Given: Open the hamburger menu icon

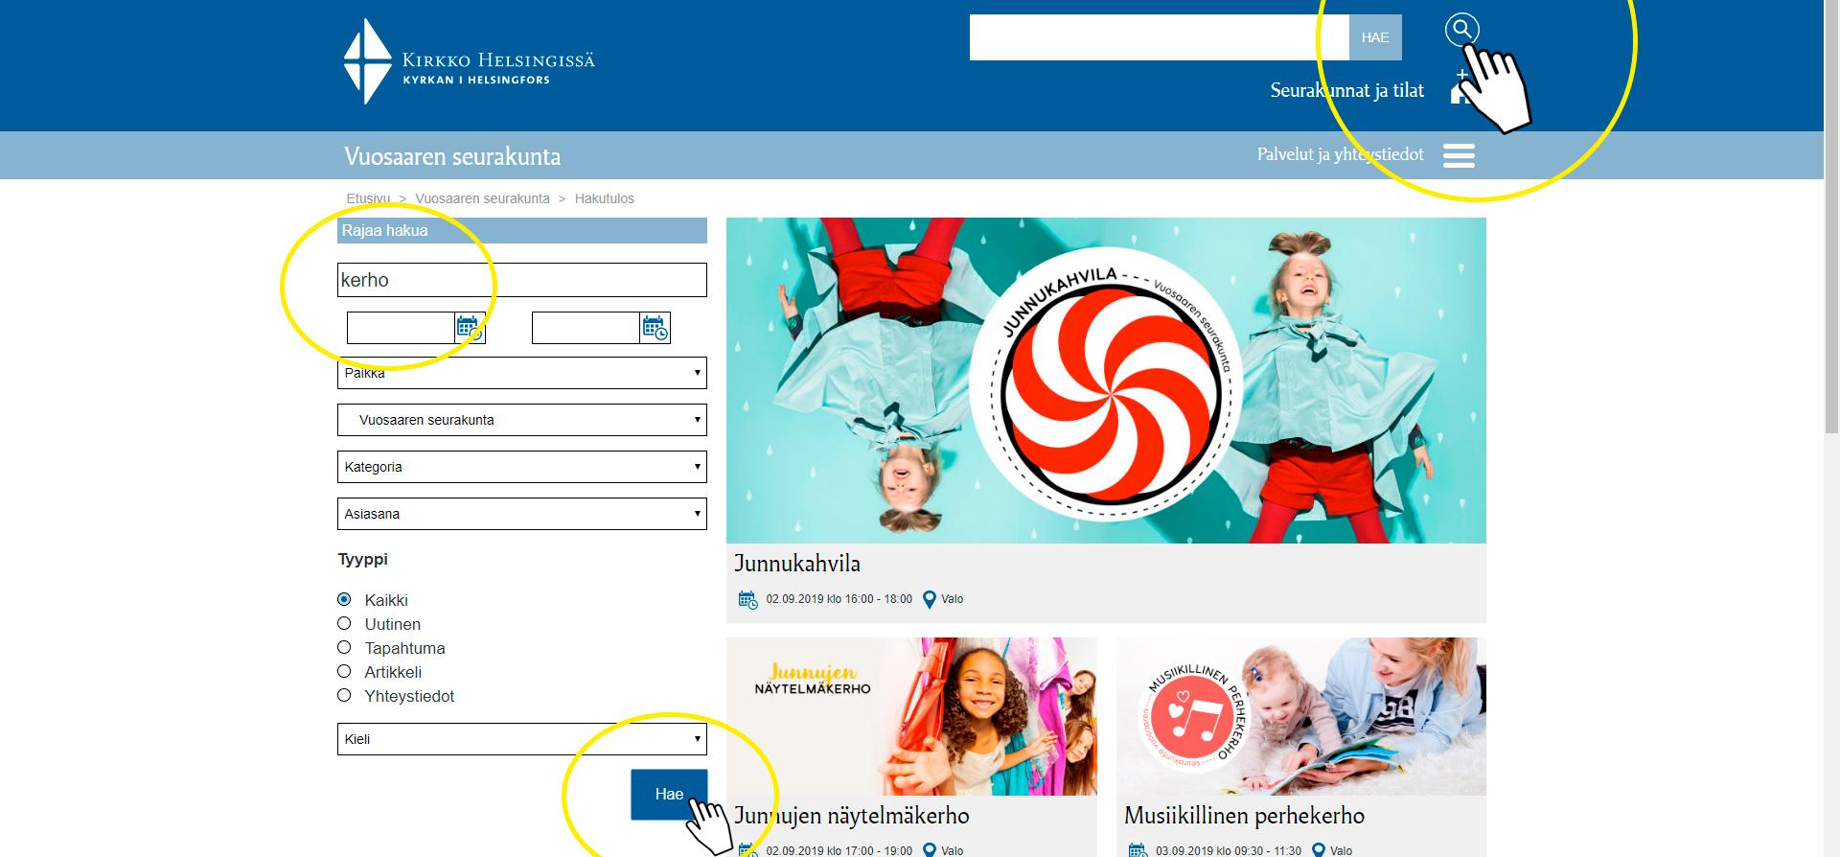Looking at the screenshot, I should [x=1459, y=155].
